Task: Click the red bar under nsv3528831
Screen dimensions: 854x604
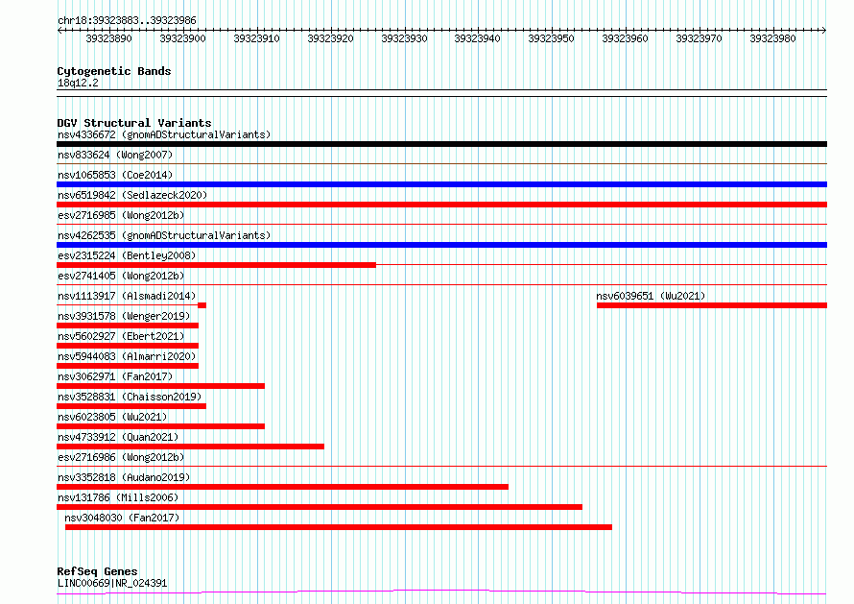Action: [x=131, y=406]
